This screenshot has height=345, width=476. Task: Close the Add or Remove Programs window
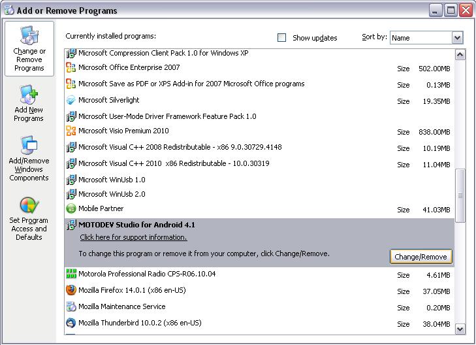(466, 10)
